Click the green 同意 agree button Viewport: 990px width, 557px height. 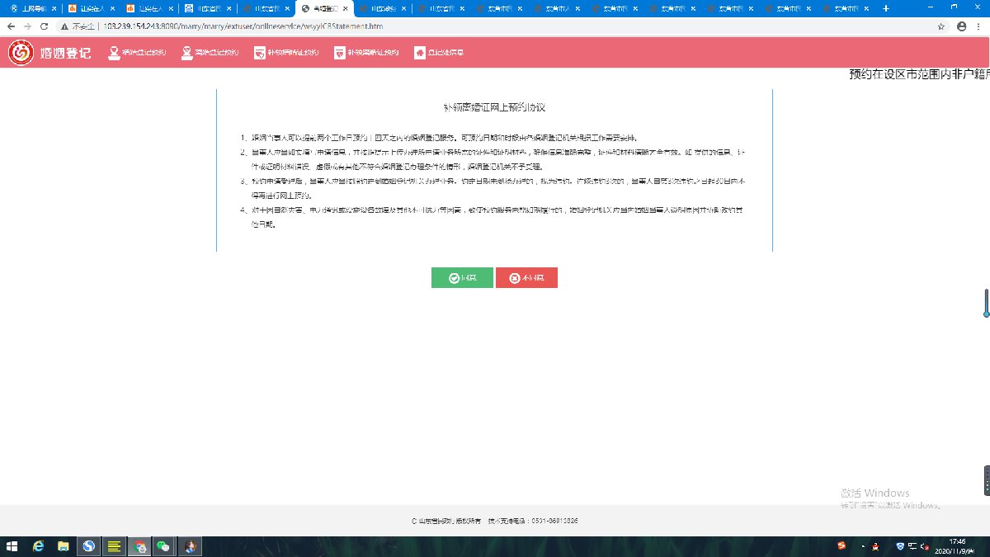click(x=462, y=278)
